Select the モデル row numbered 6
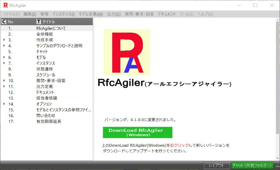The image size is (280, 170). click(47, 57)
